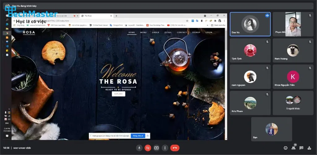The height and width of the screenshot is (155, 317).
Task: Click the EXPLORE button
Action: pos(119,94)
